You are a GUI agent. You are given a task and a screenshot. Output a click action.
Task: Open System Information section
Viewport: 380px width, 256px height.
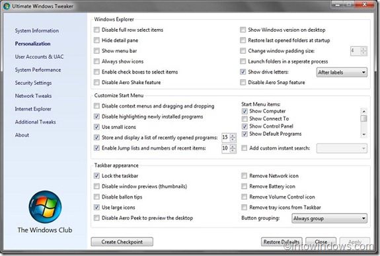pyautogui.click(x=37, y=30)
